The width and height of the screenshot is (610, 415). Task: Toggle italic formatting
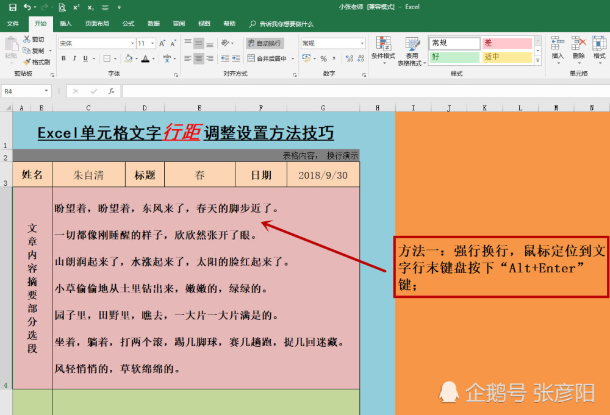coord(74,59)
